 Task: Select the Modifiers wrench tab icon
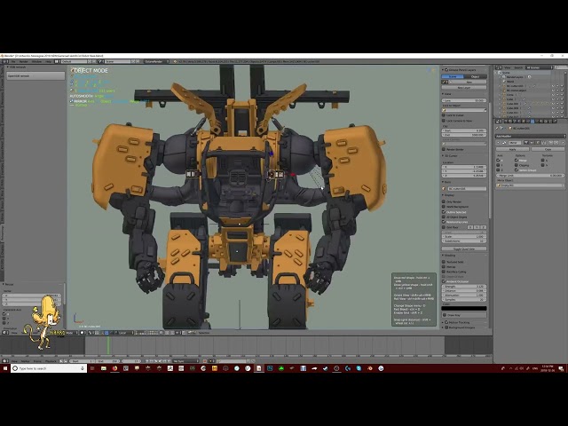[x=532, y=121]
